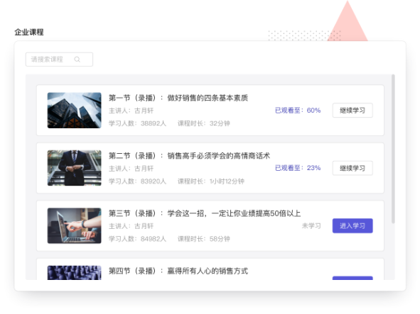Click the search magnifier icon

pos(77,60)
